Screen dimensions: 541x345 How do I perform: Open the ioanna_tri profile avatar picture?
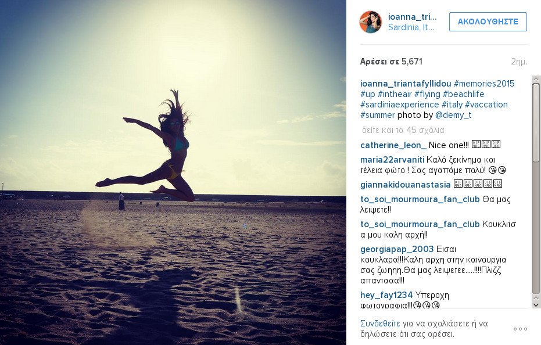pos(371,21)
